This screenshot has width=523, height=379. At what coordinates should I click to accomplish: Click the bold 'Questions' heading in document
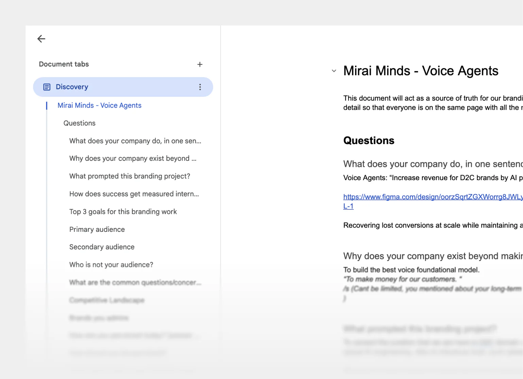[x=369, y=140]
